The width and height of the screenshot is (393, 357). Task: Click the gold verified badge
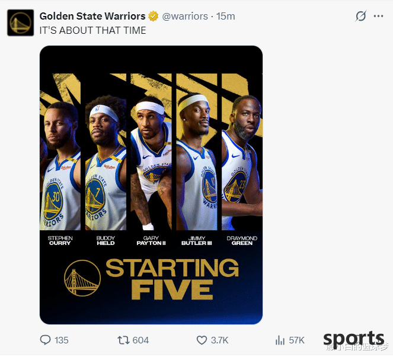coord(153,16)
